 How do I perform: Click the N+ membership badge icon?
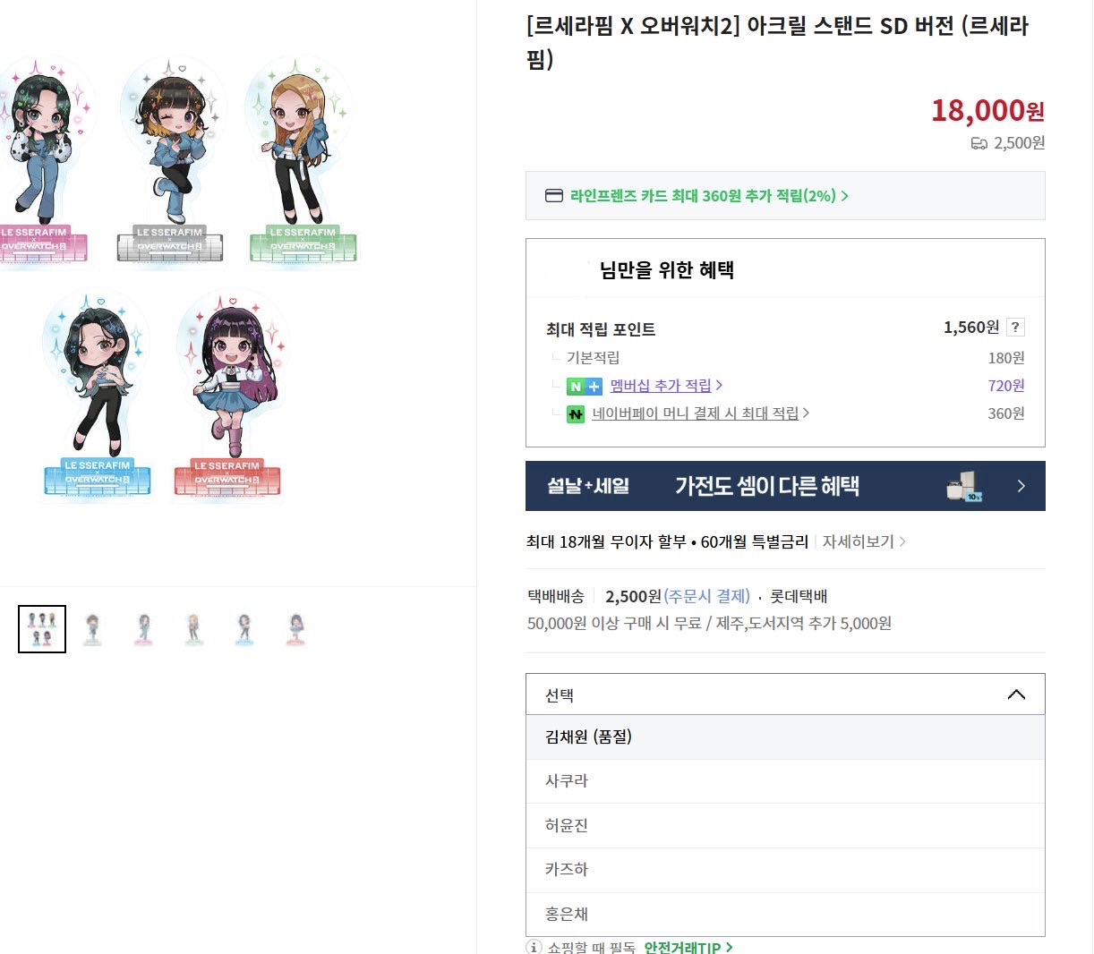click(585, 387)
